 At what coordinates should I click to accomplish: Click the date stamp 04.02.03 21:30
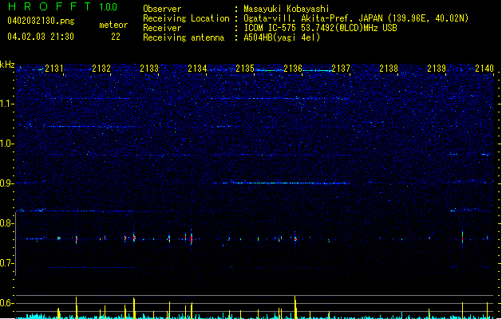tap(41, 37)
